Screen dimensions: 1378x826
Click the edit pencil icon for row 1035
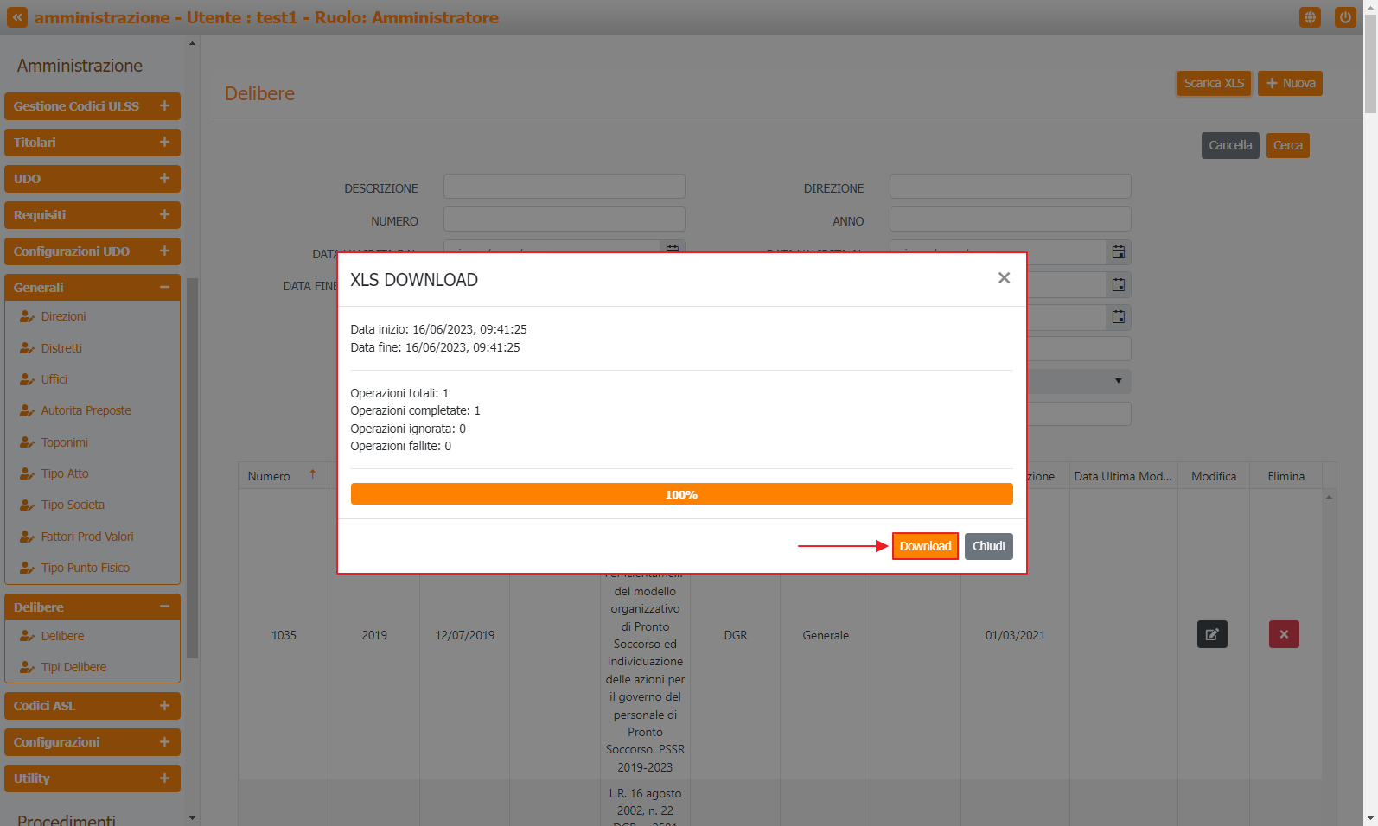click(1212, 634)
